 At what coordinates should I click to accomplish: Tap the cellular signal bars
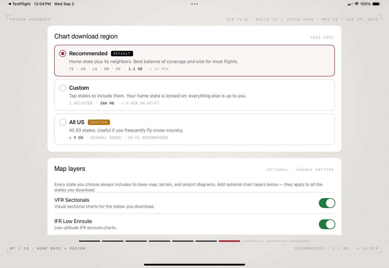350,4
